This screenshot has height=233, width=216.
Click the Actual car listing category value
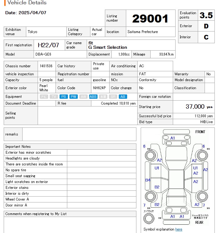pyautogui.click(x=97, y=32)
